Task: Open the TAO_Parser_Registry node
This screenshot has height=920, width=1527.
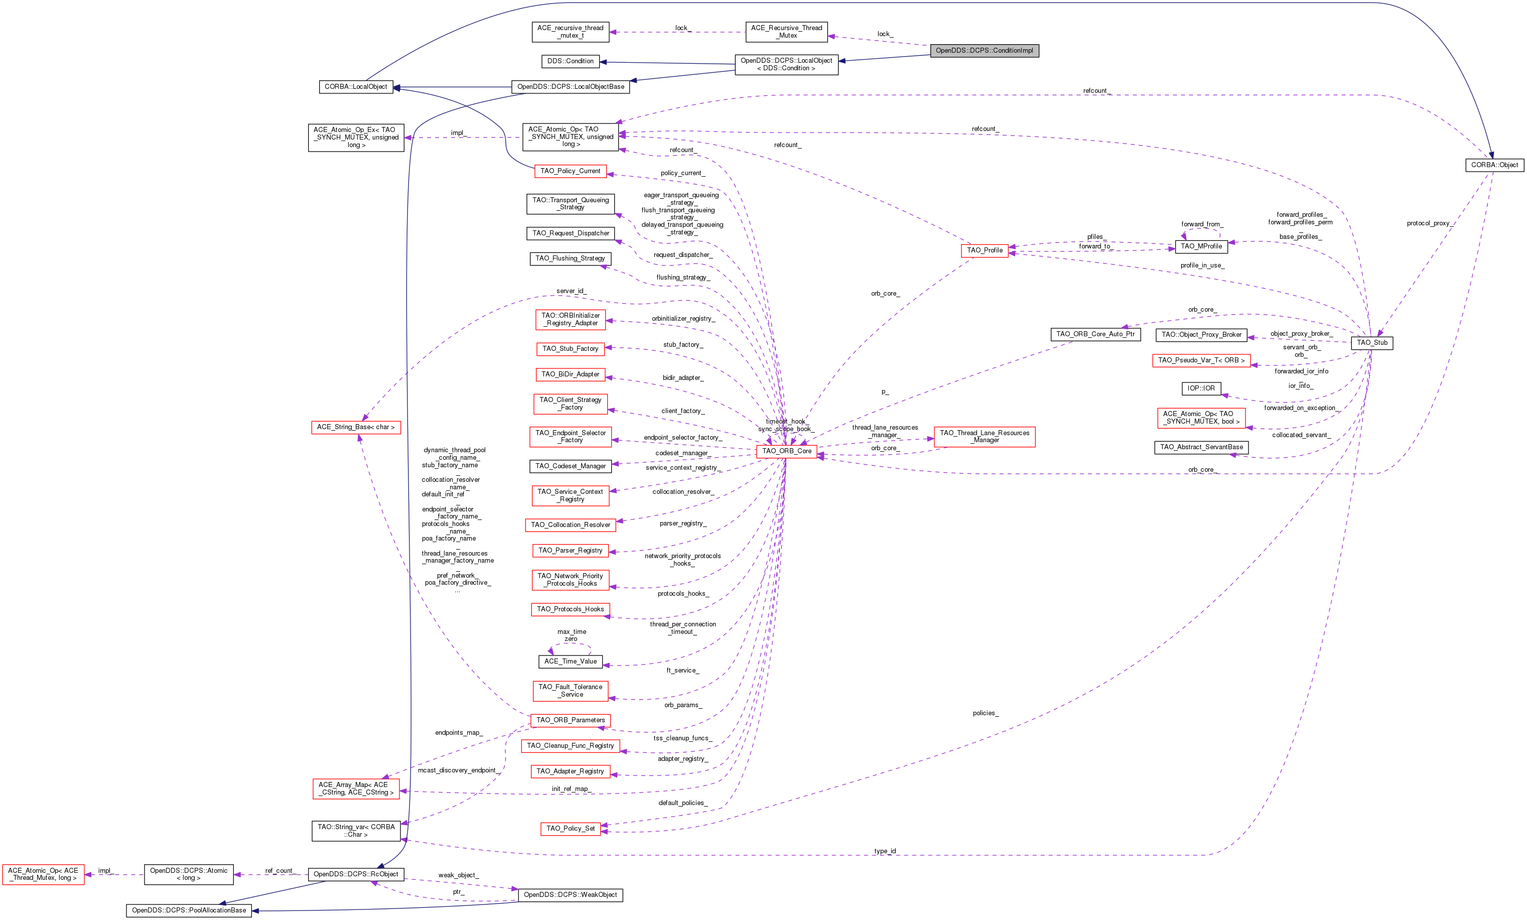Action: click(x=570, y=551)
